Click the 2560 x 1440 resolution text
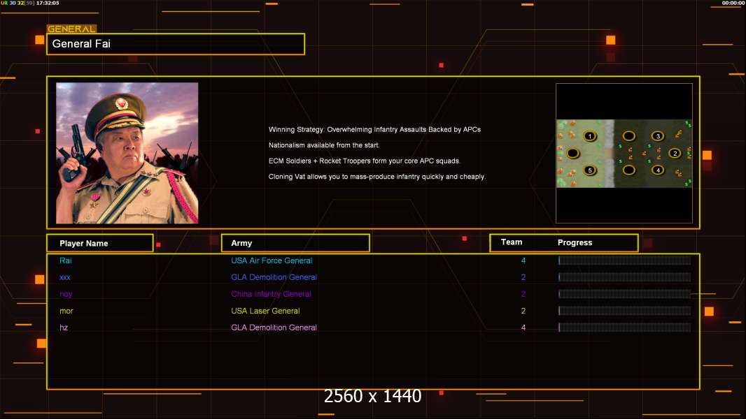The height and width of the screenshot is (419, 746). pyautogui.click(x=372, y=396)
